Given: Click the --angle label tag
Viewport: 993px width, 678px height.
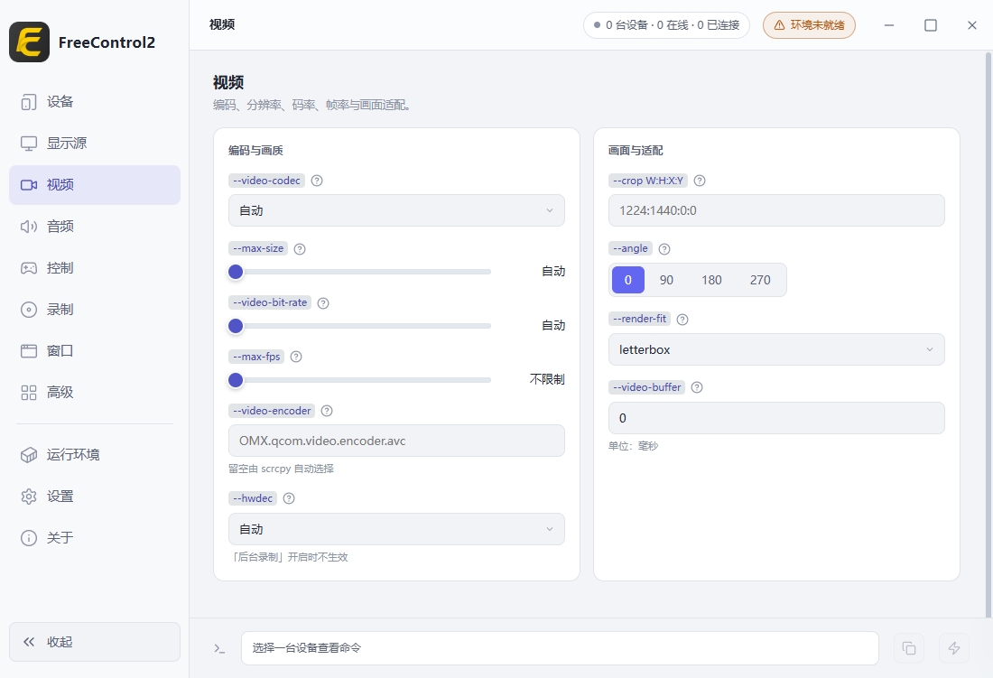Looking at the screenshot, I should tap(631, 249).
